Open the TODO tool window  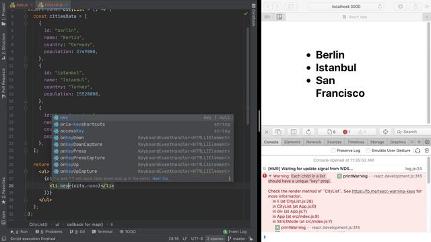pyautogui.click(x=127, y=231)
